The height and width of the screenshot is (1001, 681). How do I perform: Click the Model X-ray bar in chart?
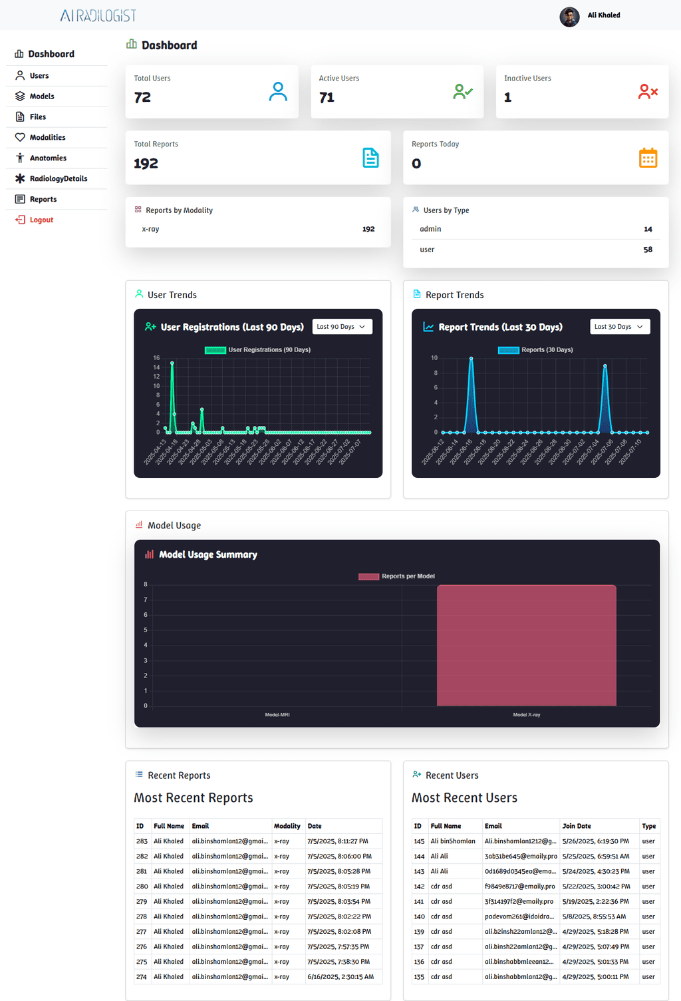(526, 646)
